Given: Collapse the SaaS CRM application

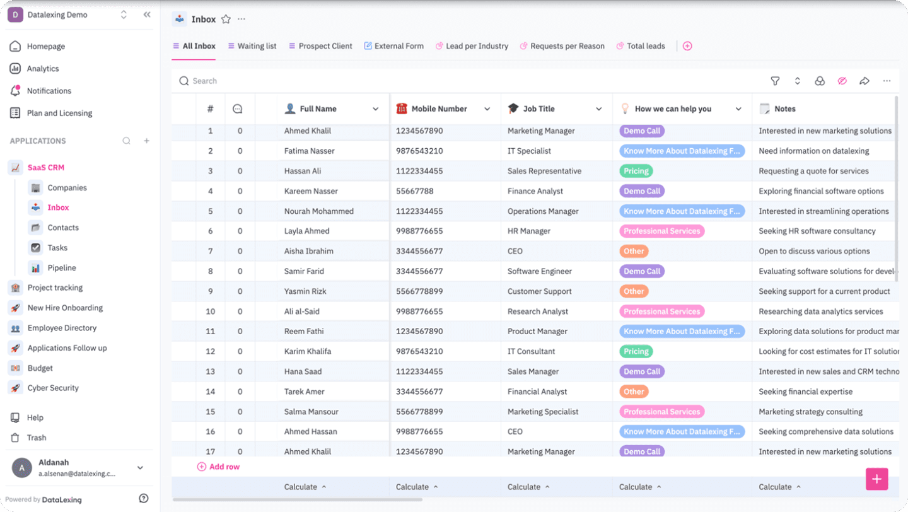Looking at the screenshot, I should (x=45, y=168).
